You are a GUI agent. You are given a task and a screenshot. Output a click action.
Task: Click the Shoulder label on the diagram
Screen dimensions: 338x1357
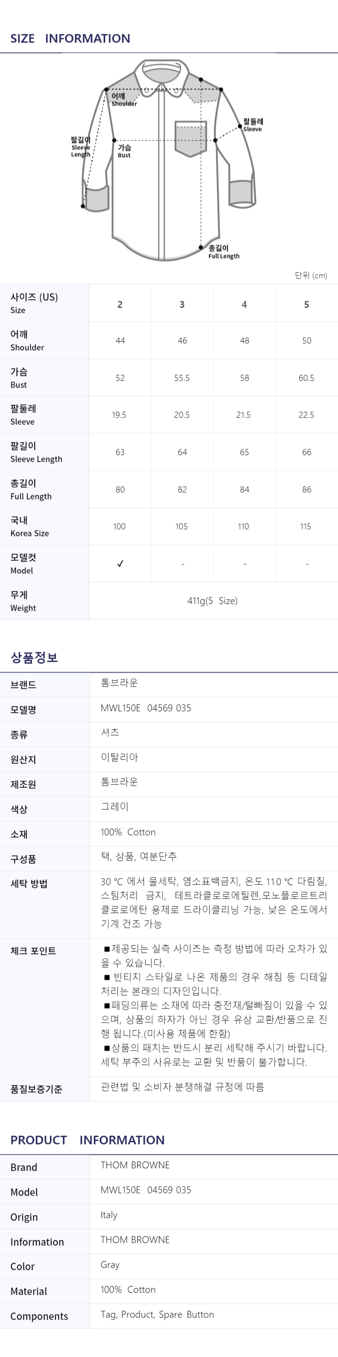click(x=124, y=100)
